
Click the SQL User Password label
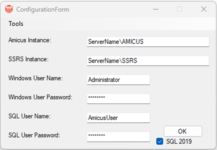tap(34, 135)
